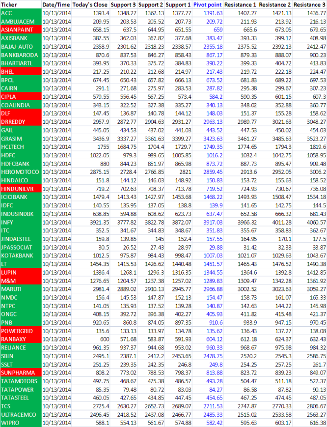Select the date cell in the HINDALCO row
Viewport: 327px width, 427px height.
(56, 180)
